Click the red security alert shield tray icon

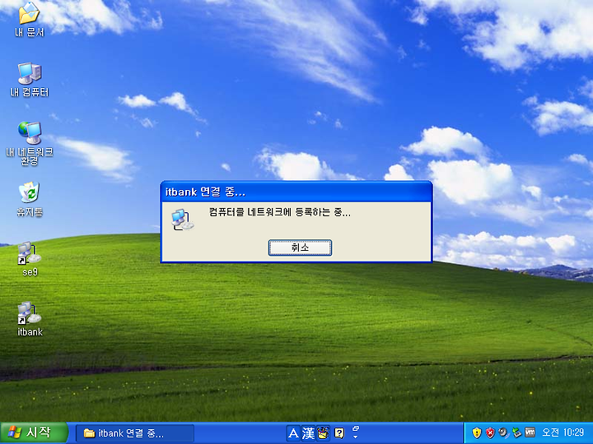[490, 432]
